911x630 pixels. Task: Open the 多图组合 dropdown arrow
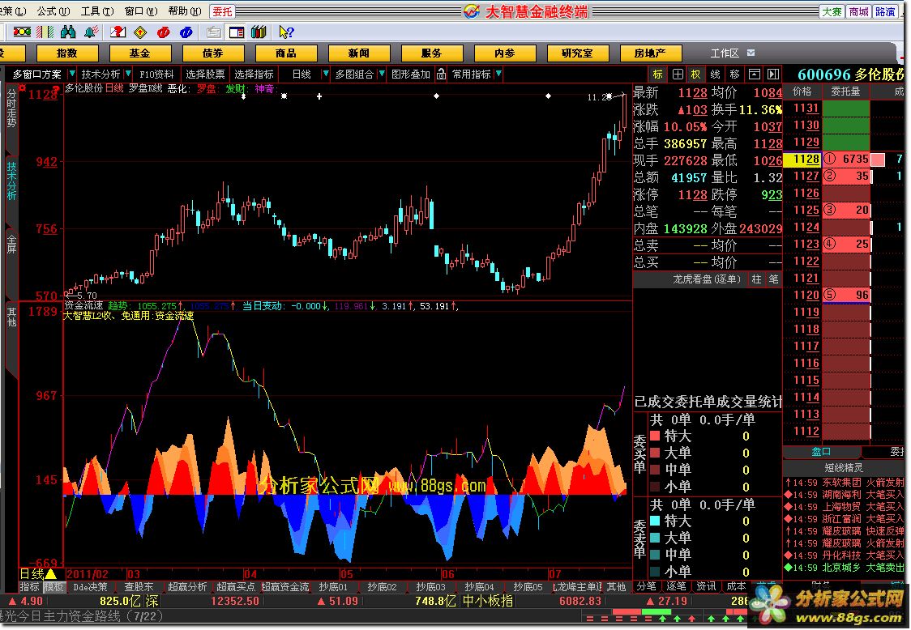382,74
